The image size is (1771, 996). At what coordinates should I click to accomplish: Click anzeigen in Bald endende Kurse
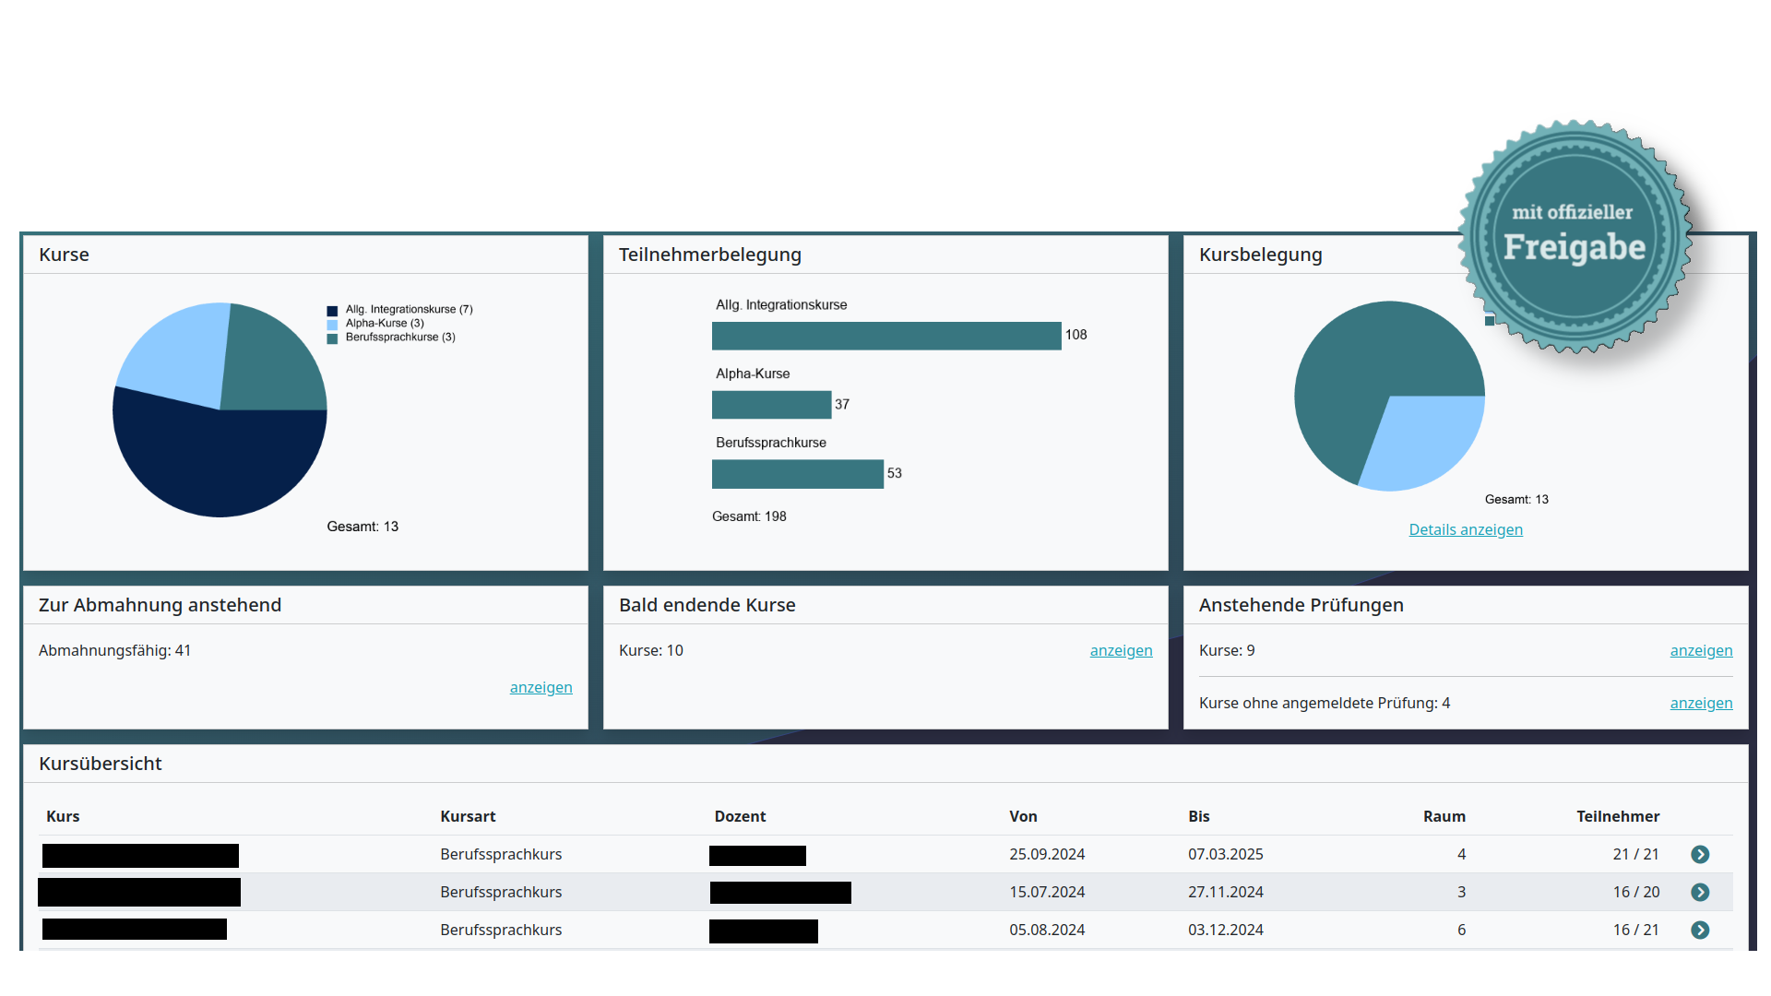pos(1121,650)
